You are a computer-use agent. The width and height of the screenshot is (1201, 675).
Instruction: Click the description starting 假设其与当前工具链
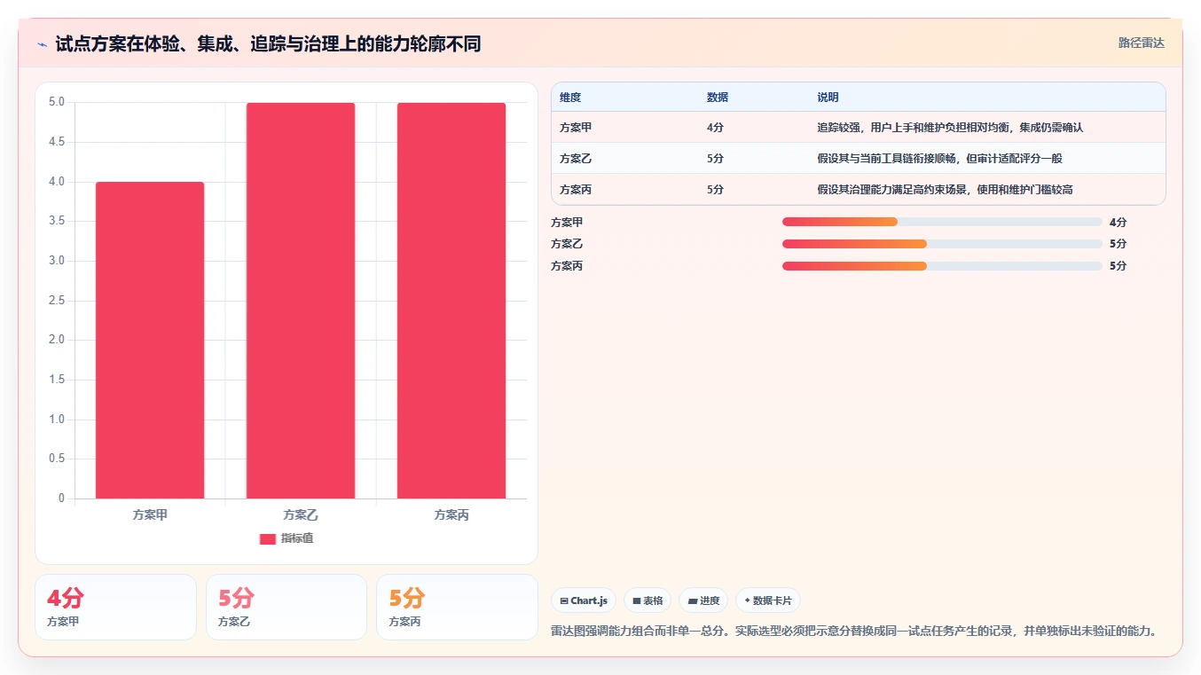[x=939, y=159]
